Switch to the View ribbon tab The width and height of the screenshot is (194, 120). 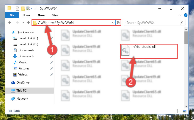point(55,15)
